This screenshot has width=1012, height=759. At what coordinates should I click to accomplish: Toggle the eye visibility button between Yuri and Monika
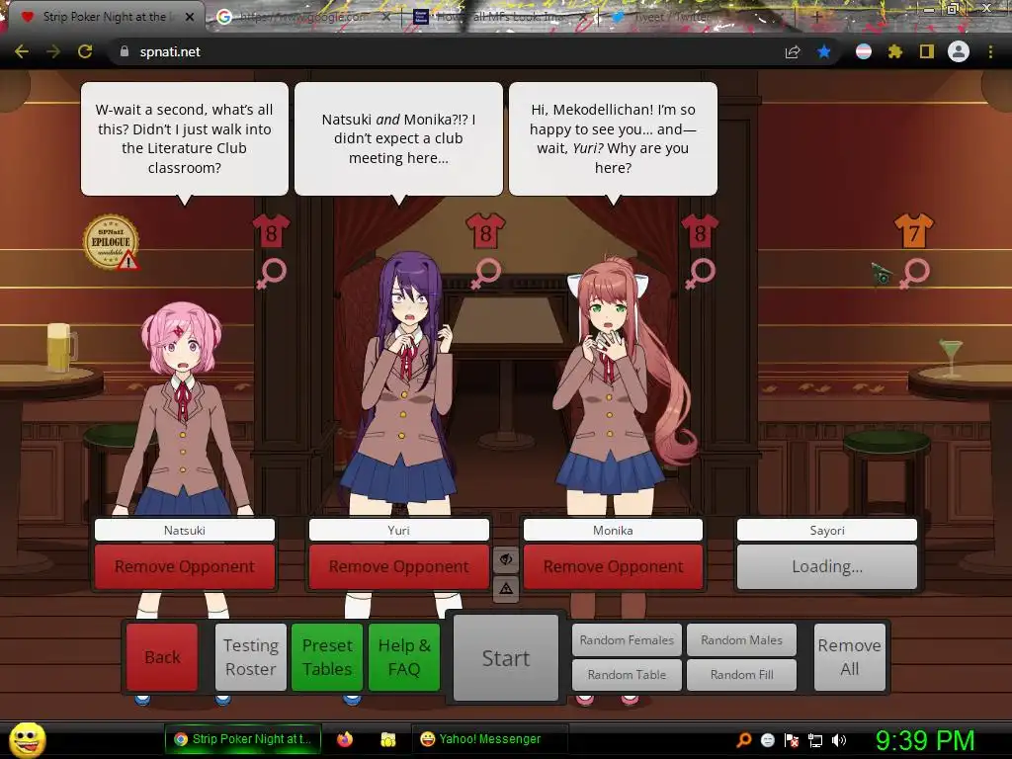tap(506, 559)
